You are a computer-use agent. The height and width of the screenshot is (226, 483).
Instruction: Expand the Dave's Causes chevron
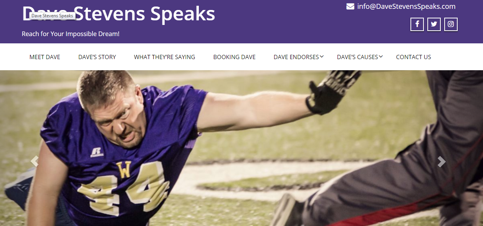380,56
